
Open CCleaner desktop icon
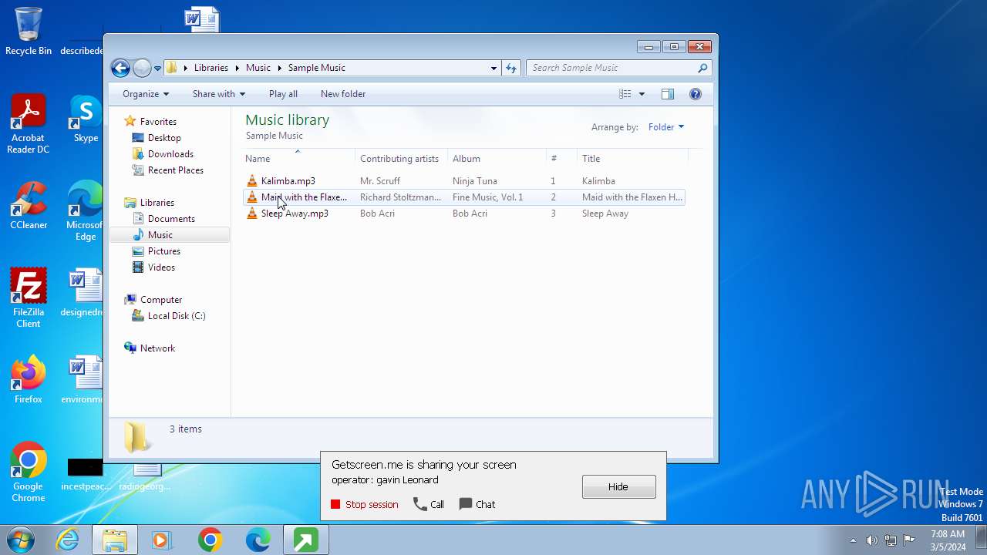coord(29,206)
